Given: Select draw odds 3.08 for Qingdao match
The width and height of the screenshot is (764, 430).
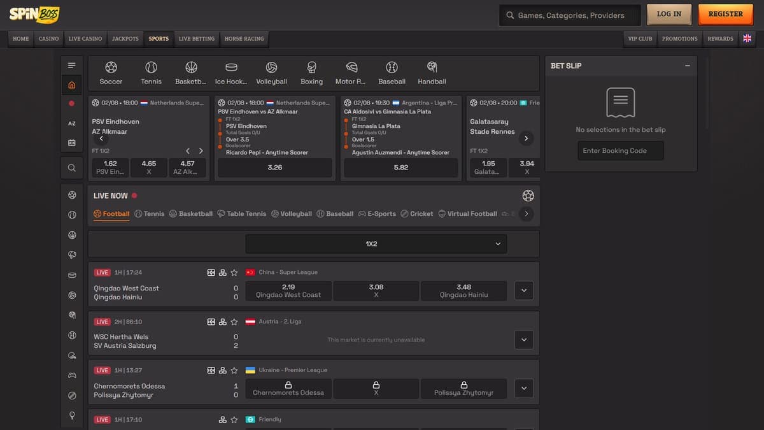Looking at the screenshot, I should tap(376, 291).
